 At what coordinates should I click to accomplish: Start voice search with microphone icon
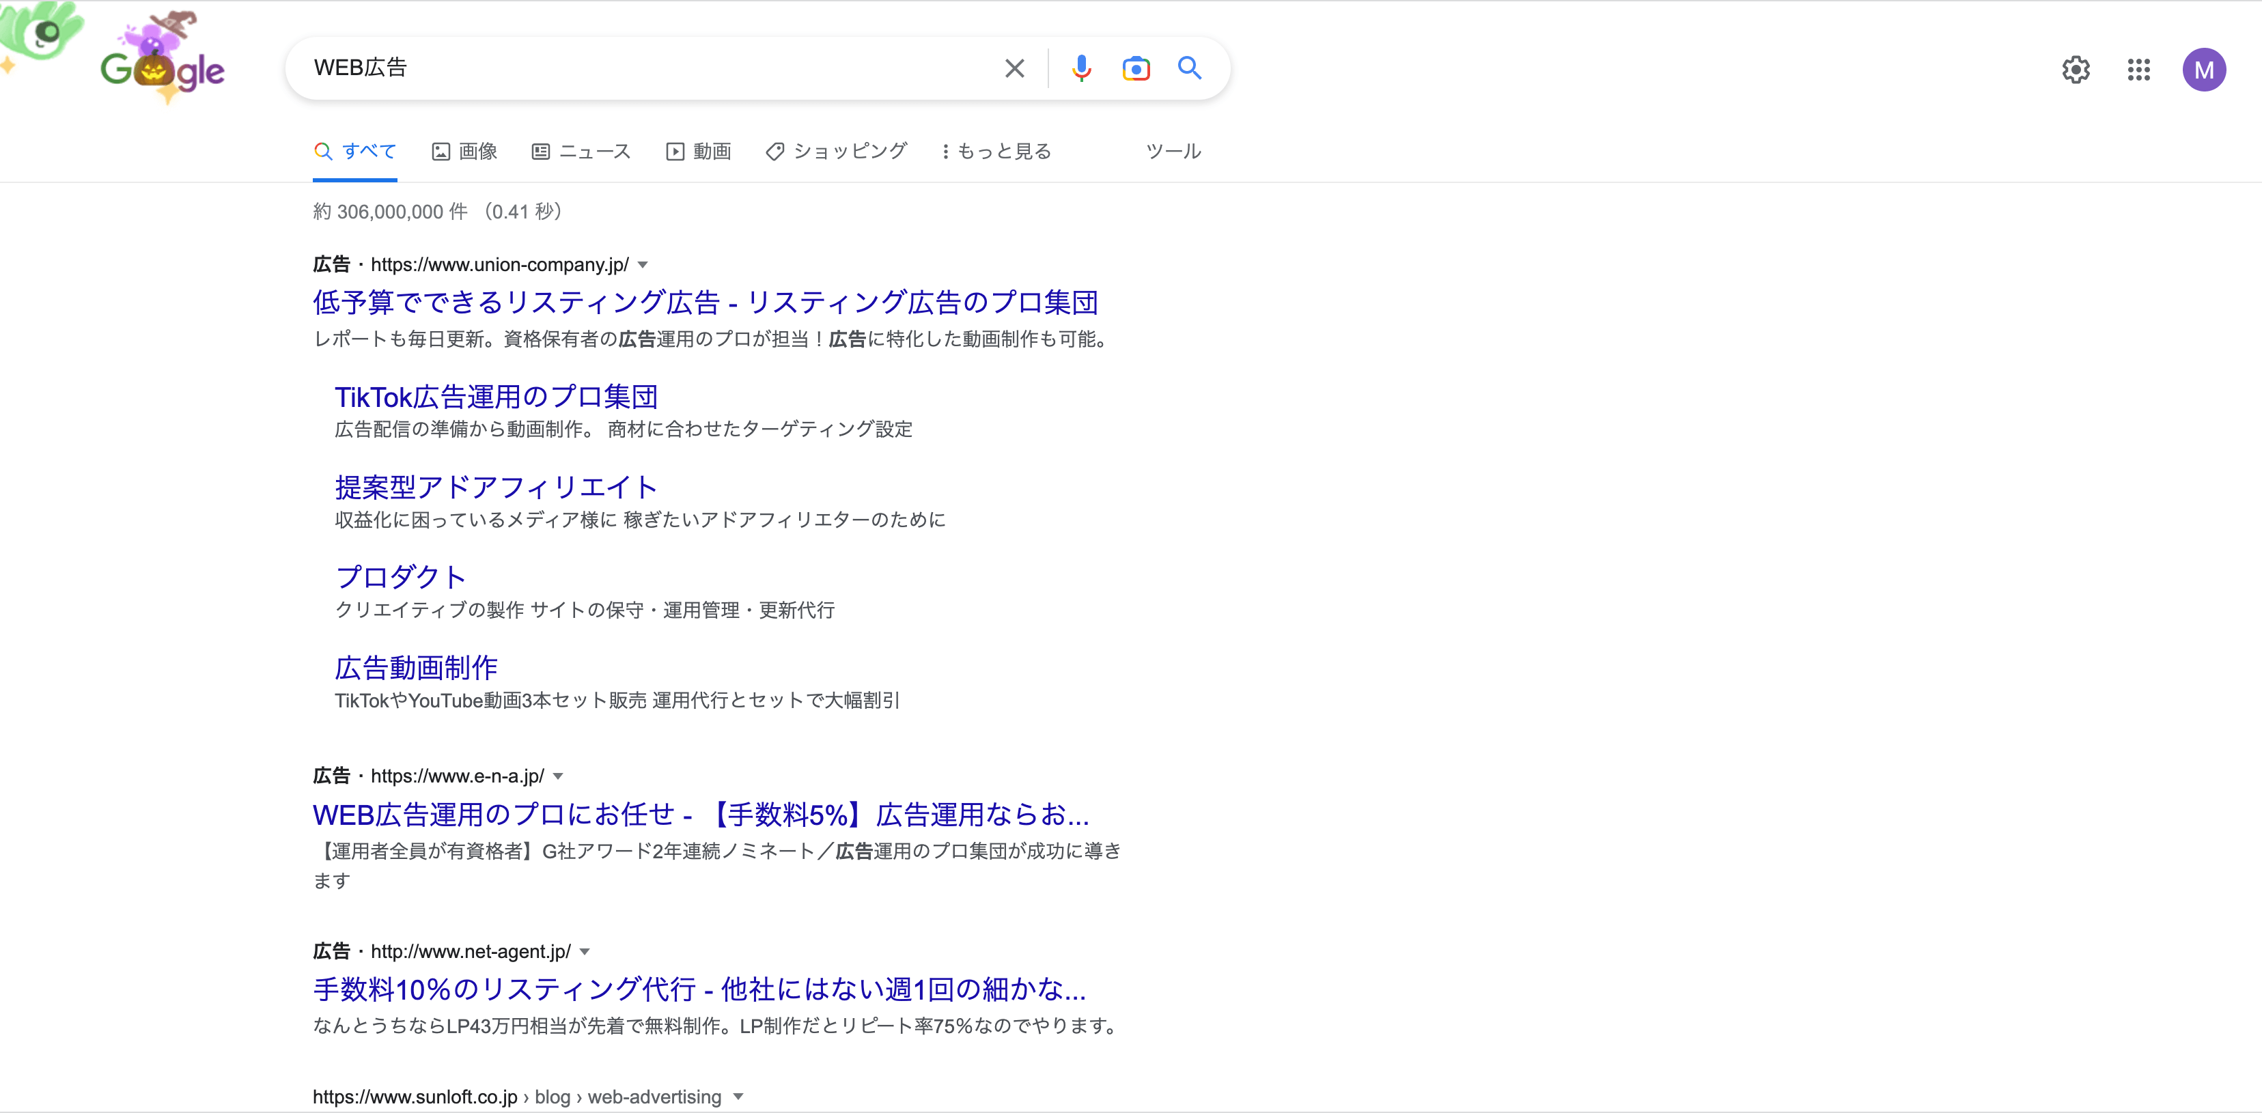coord(1081,68)
